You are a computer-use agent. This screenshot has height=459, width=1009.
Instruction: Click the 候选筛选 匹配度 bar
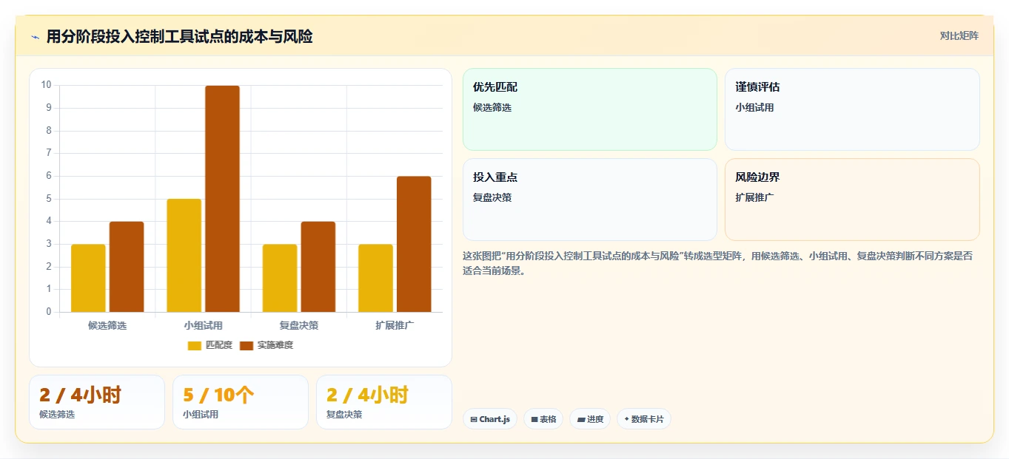[x=88, y=278]
